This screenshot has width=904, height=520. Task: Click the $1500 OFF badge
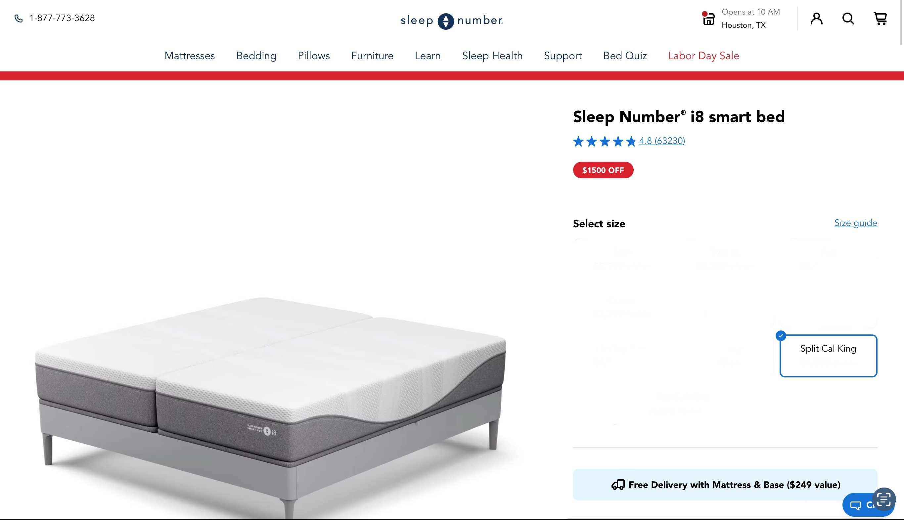coord(603,170)
